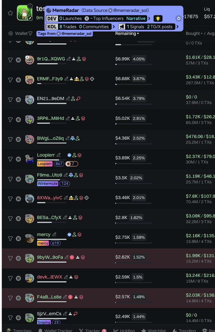
Task: Switch to the Trenches tab
Action: pos(19,330)
